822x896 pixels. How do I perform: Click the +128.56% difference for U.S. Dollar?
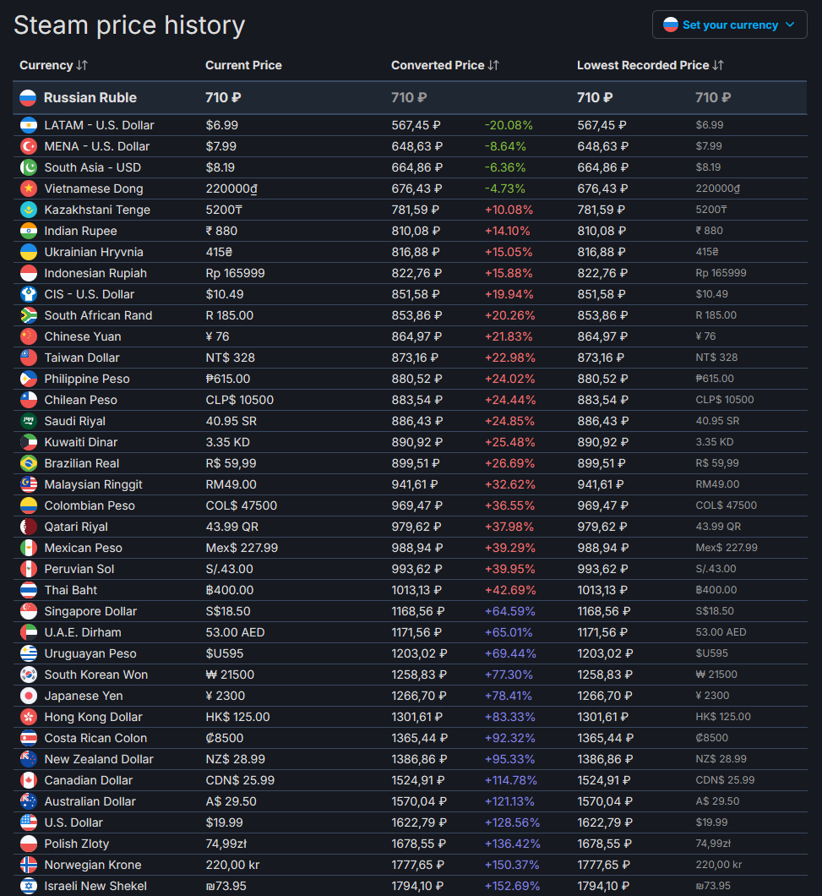(x=512, y=822)
